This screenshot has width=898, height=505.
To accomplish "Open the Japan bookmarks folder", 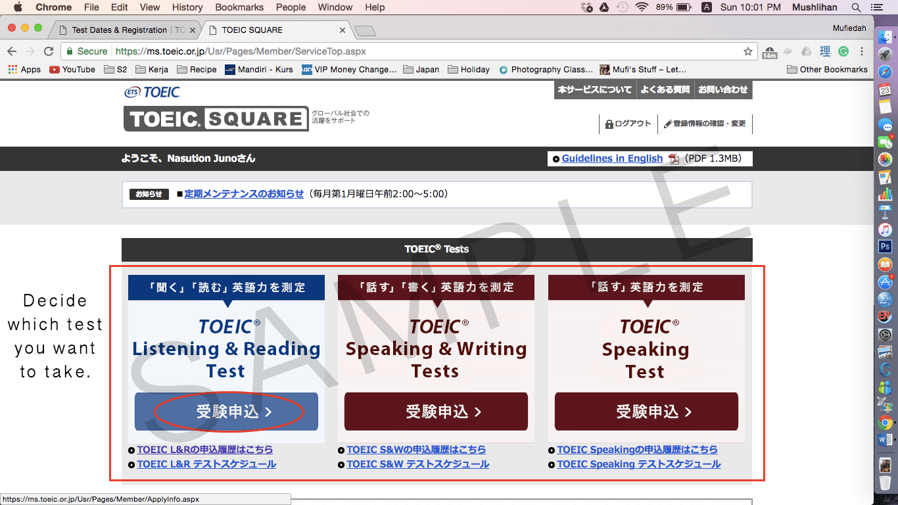I will click(x=421, y=70).
